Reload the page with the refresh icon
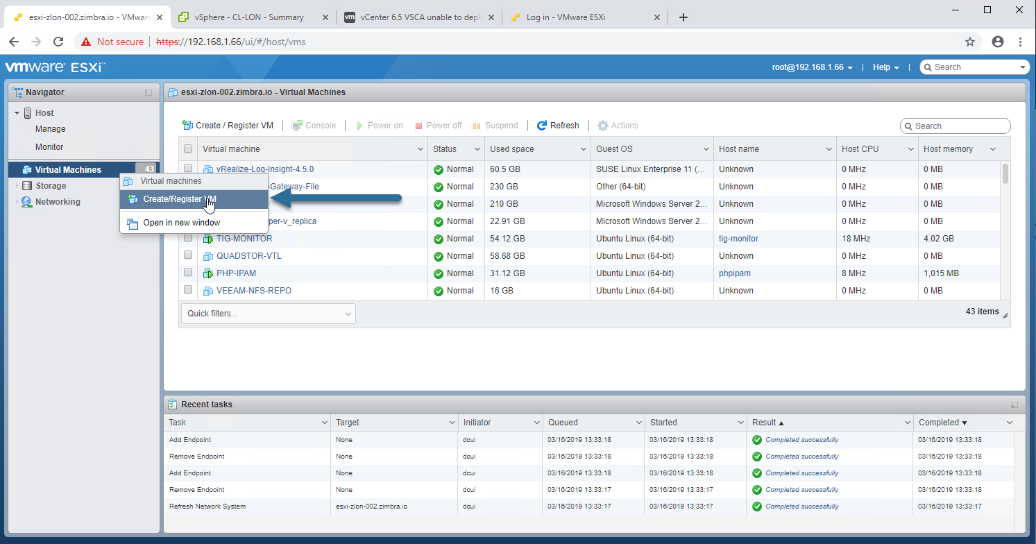This screenshot has height=544, width=1036. (x=59, y=42)
